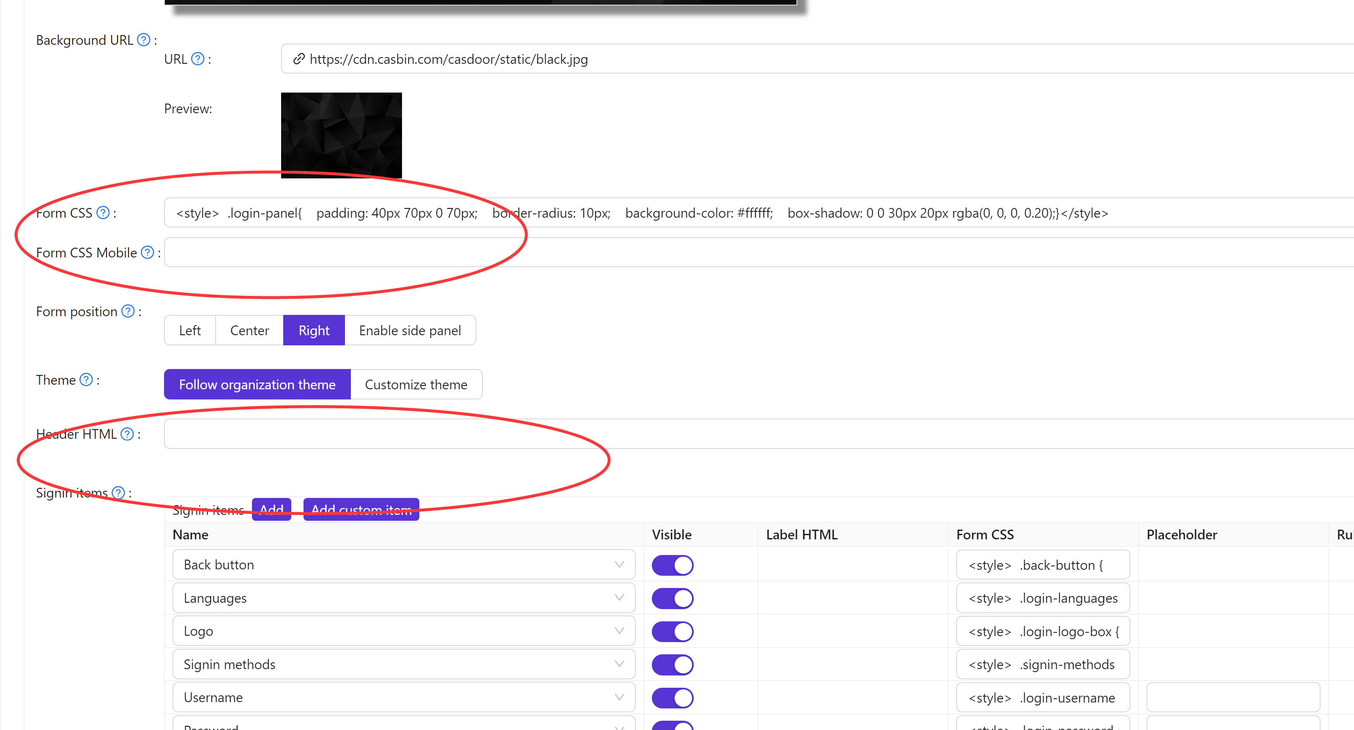1354x730 pixels.
Task: Open the Logo name dropdown
Action: point(404,631)
